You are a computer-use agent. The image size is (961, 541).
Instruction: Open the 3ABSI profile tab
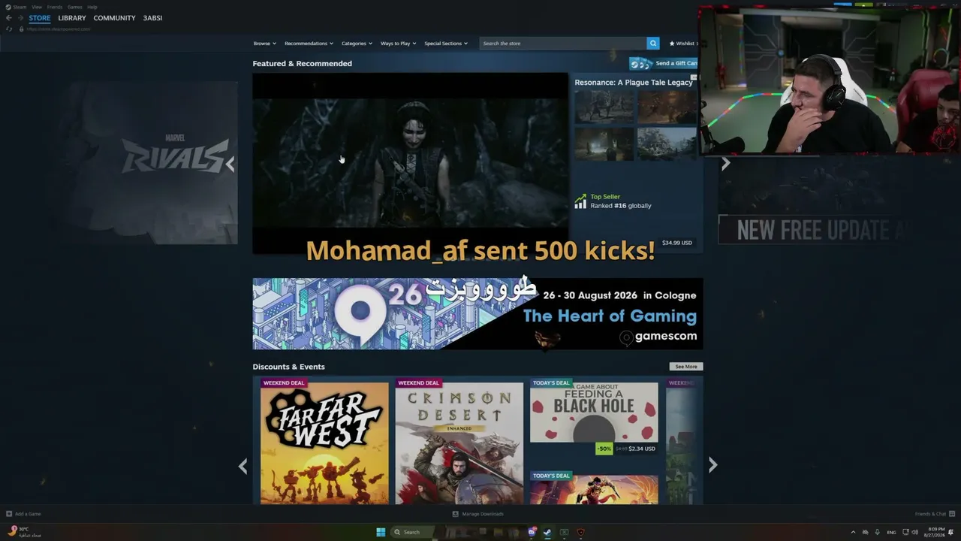(152, 18)
